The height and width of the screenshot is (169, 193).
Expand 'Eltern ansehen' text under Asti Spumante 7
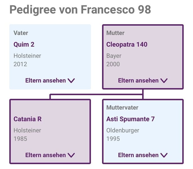click(138, 155)
